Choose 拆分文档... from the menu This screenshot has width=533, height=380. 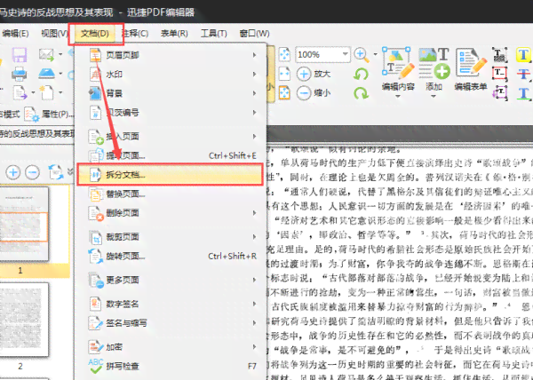pyautogui.click(x=170, y=175)
